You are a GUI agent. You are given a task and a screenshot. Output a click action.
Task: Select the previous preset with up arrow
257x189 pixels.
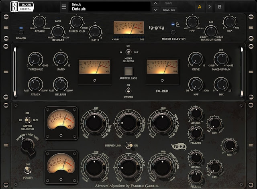coord(156,4)
